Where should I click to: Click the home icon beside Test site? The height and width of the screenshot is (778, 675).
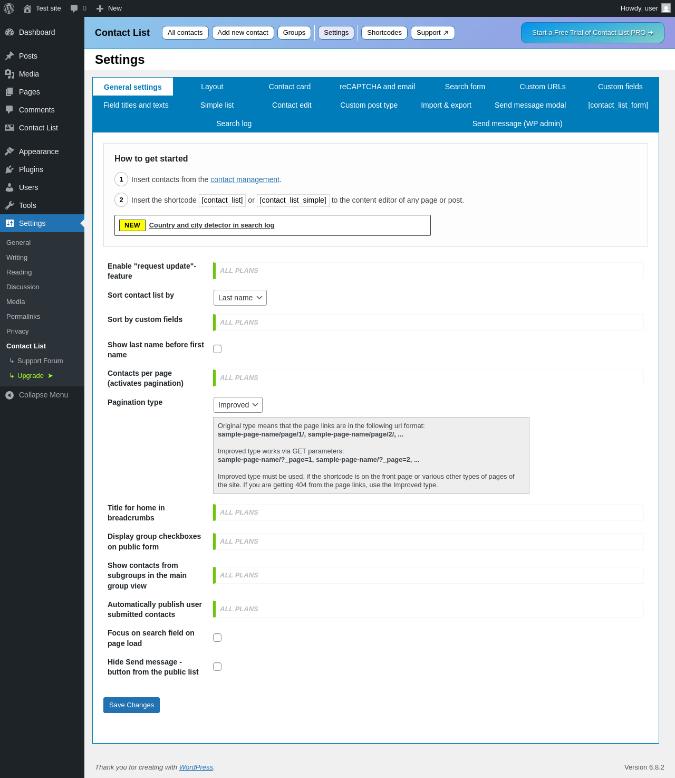pos(27,8)
